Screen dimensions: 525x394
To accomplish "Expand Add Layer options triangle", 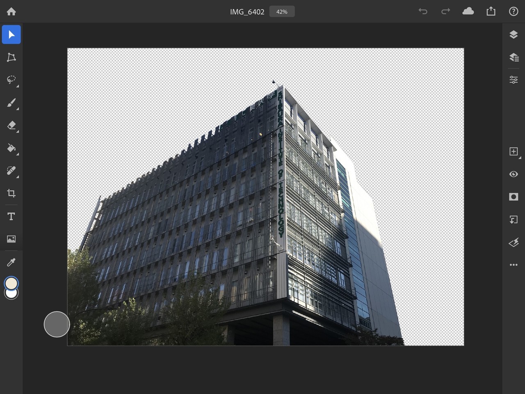I will point(520,158).
